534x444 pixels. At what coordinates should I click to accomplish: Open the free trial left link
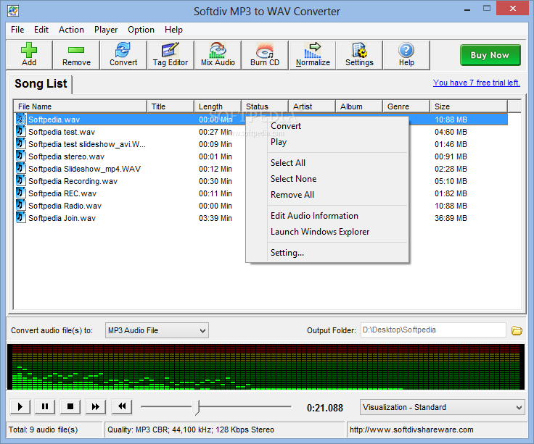click(476, 83)
